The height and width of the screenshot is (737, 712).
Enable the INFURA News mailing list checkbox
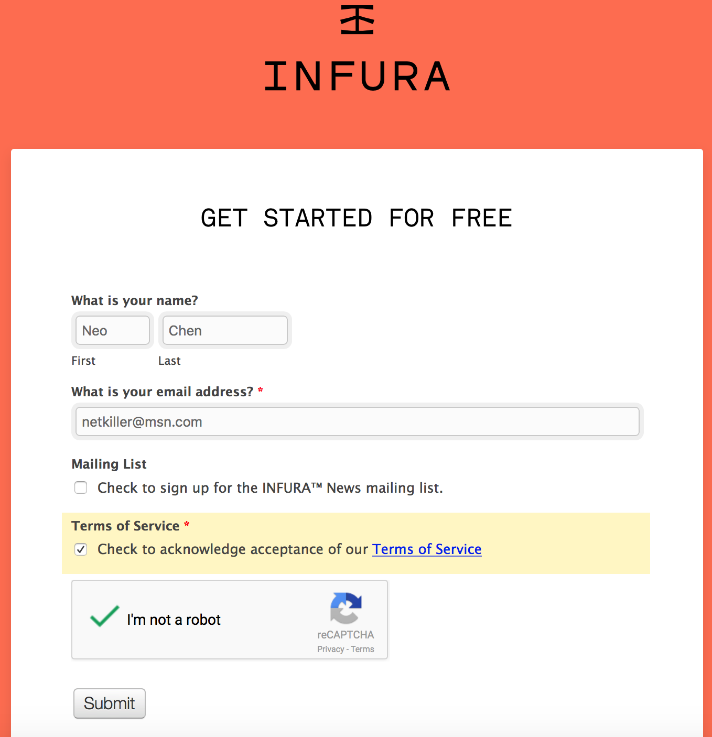81,487
